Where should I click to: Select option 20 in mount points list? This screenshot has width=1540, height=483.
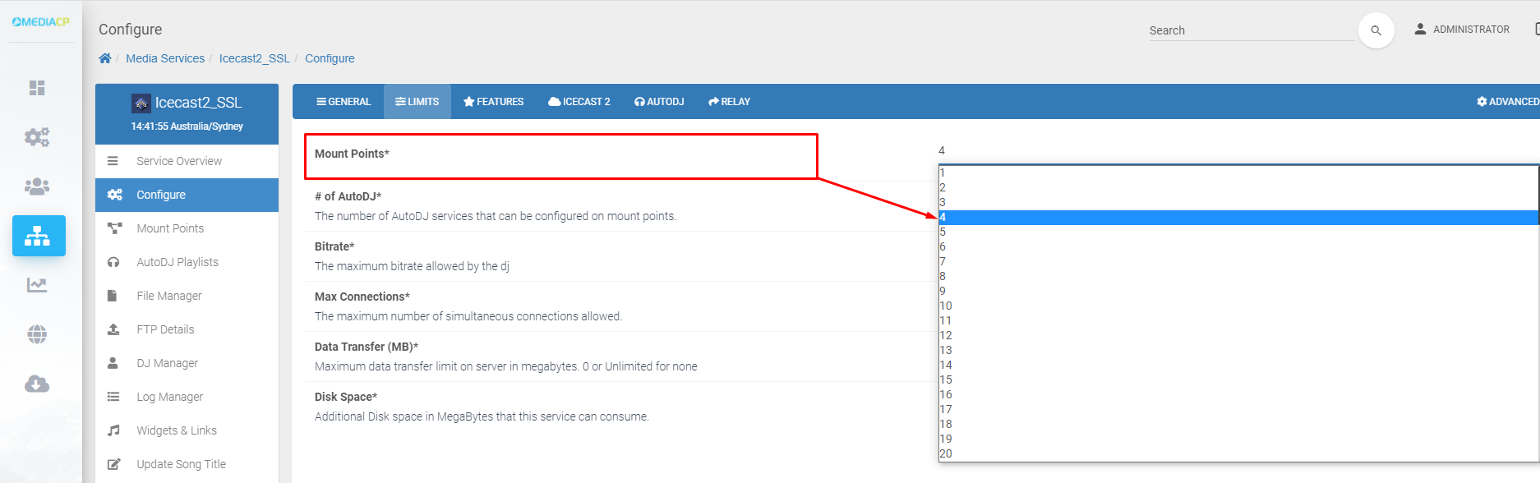coord(1238,453)
